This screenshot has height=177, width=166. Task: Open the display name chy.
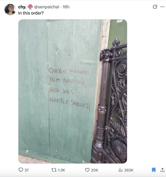point(22,7)
